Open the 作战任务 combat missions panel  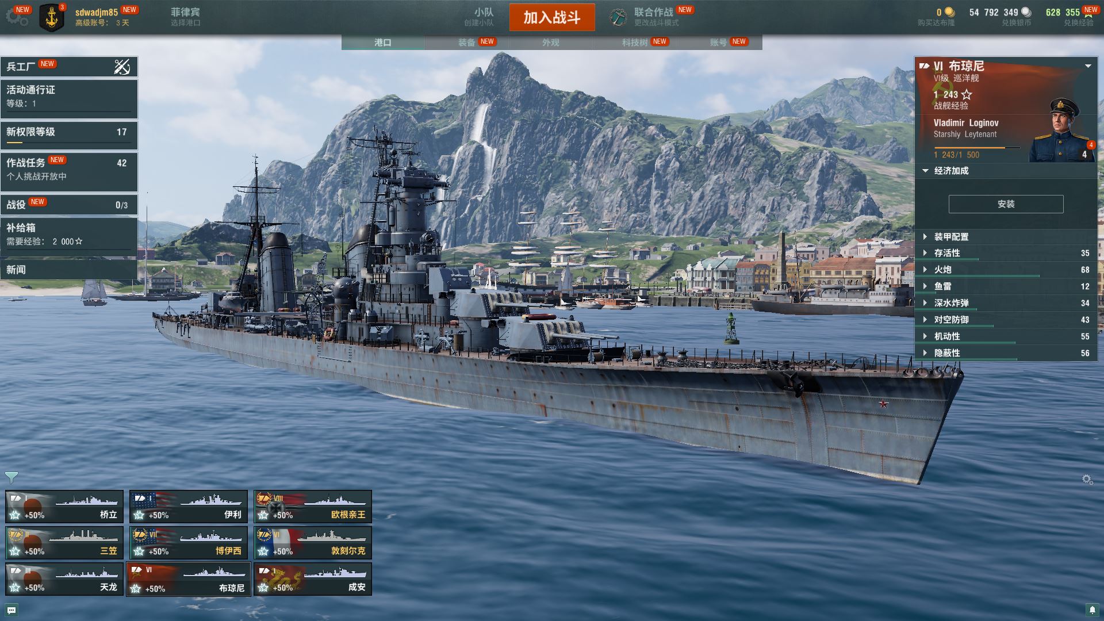tap(69, 171)
